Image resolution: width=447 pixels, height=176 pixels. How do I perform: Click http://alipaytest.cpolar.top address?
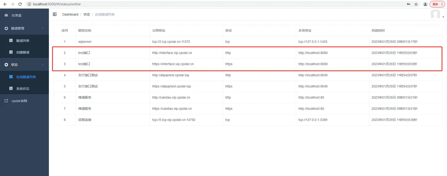click(171, 75)
